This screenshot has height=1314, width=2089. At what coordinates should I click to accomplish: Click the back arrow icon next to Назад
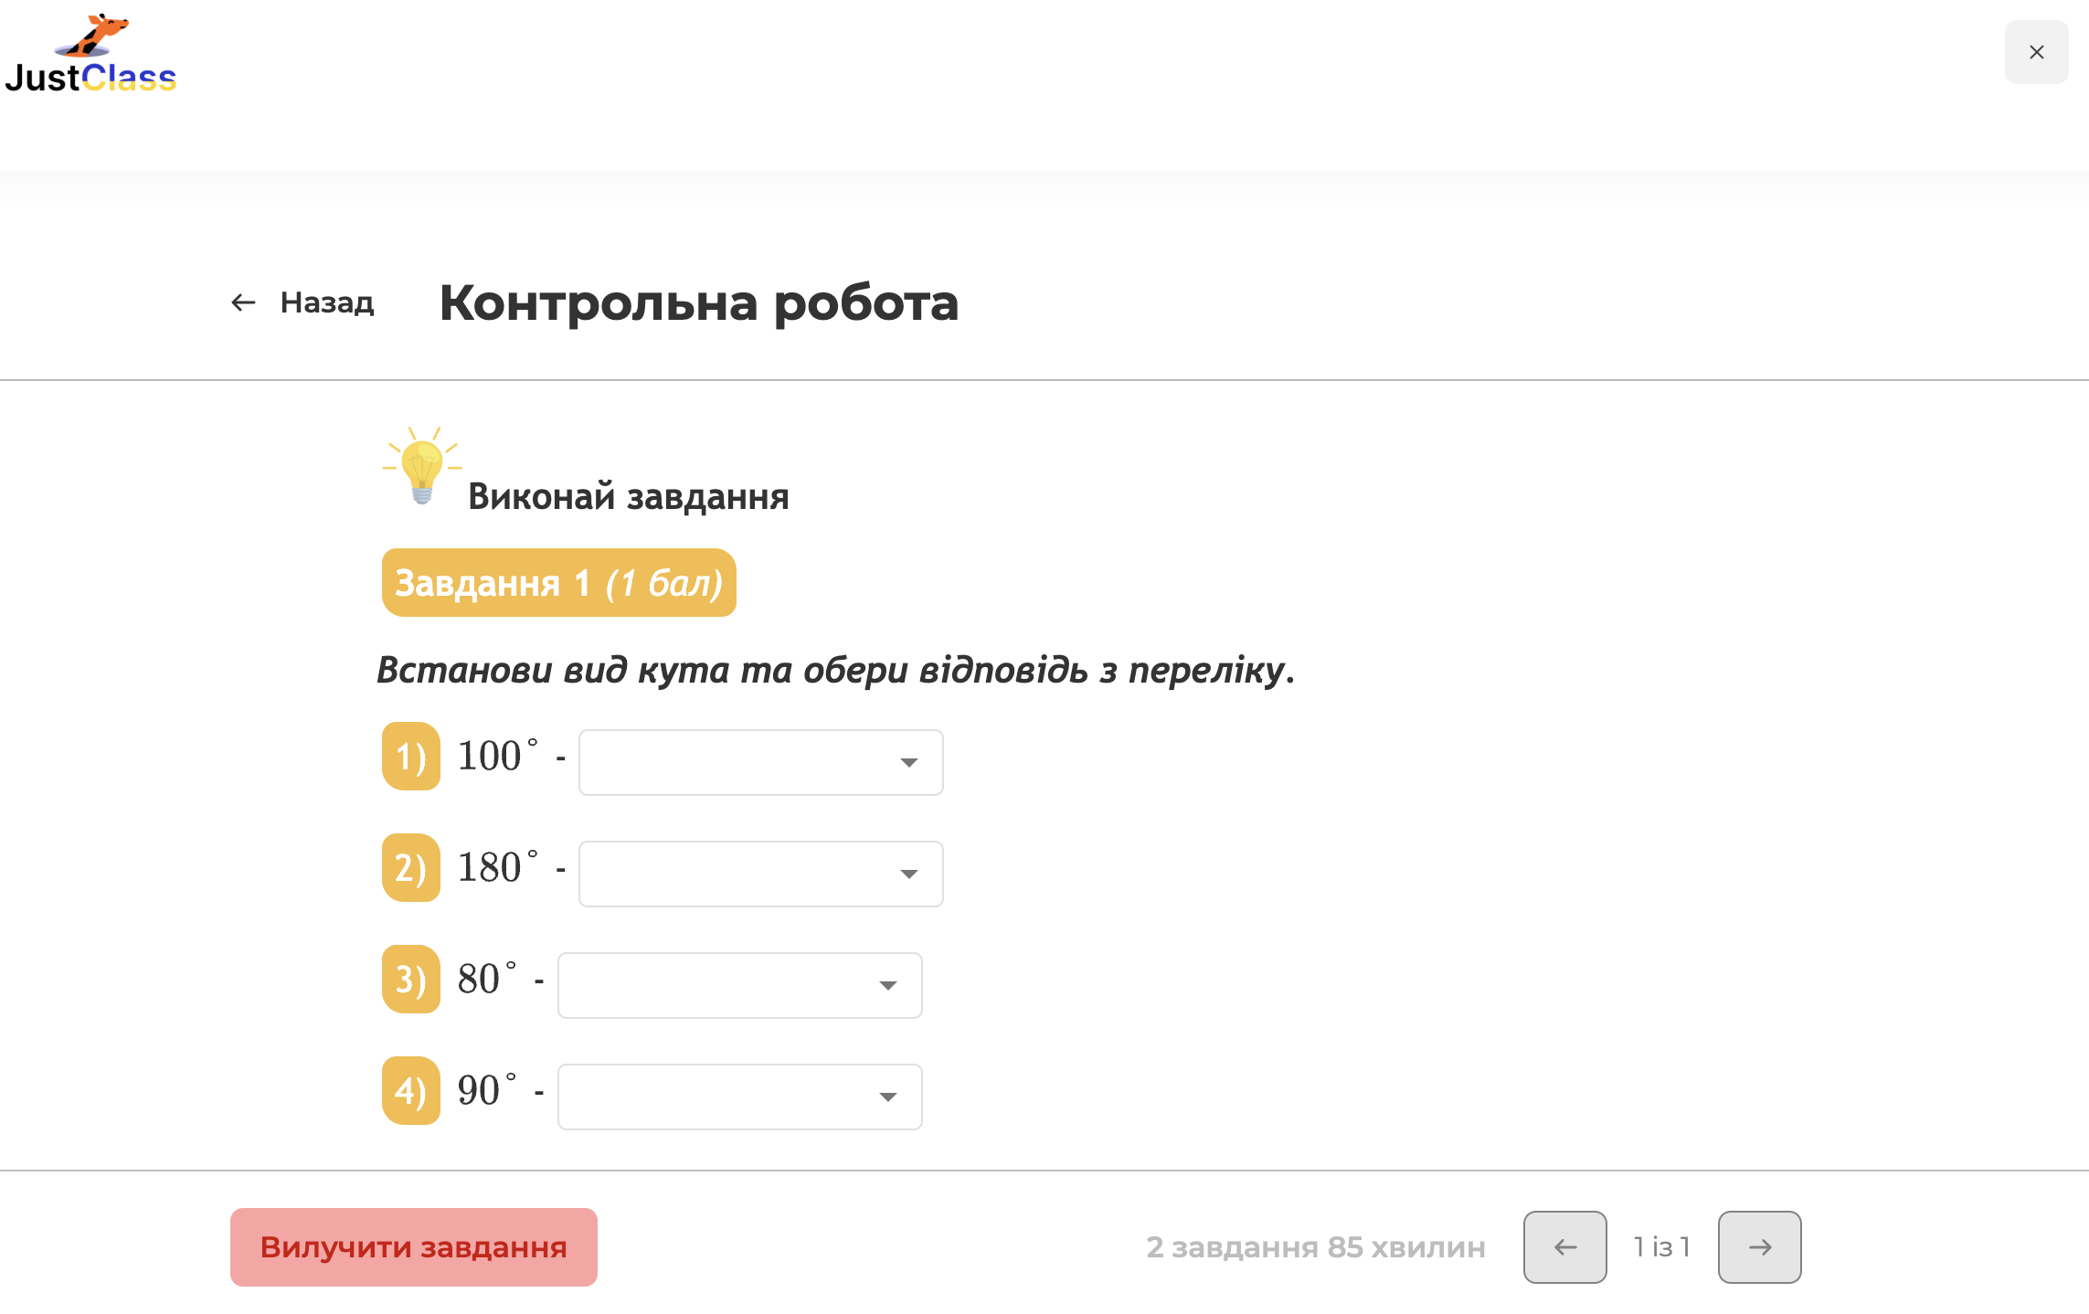[x=241, y=302]
